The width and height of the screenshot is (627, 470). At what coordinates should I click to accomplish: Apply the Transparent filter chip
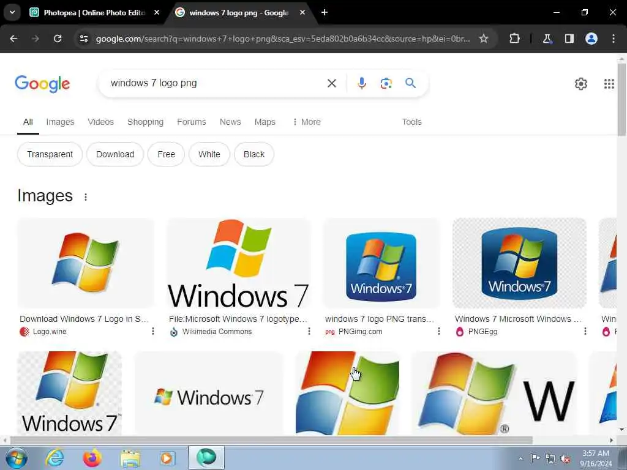[50, 154]
